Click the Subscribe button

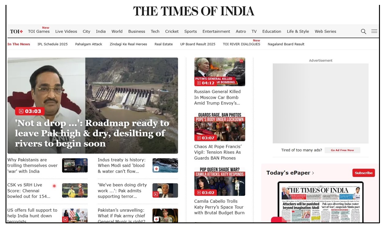coord(363,173)
